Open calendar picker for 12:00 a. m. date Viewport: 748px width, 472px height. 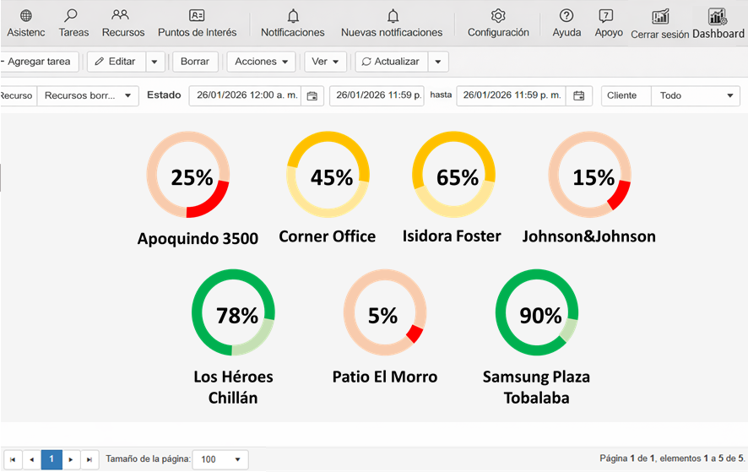[312, 96]
